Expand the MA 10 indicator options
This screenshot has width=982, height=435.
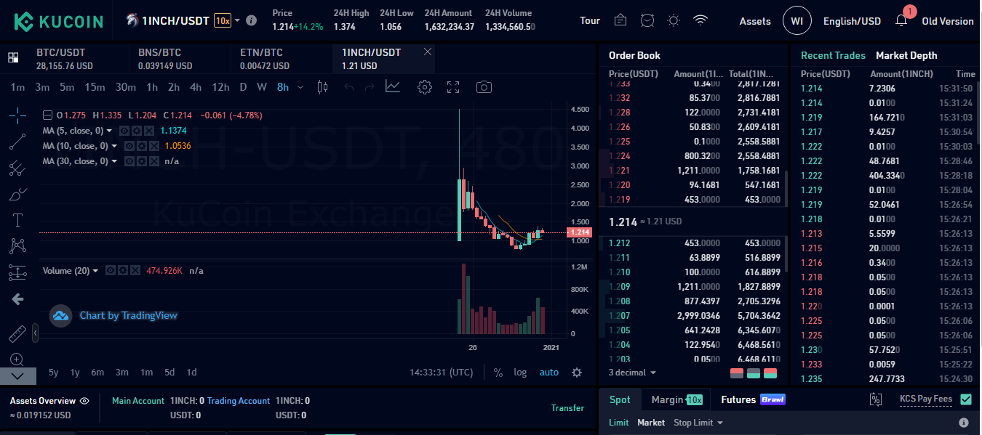(115, 147)
